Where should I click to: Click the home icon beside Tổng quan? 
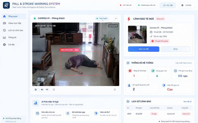tap(4, 16)
